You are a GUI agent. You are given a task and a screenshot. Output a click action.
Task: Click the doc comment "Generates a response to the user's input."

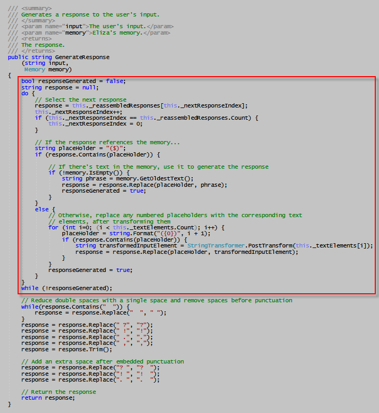[x=90, y=15]
